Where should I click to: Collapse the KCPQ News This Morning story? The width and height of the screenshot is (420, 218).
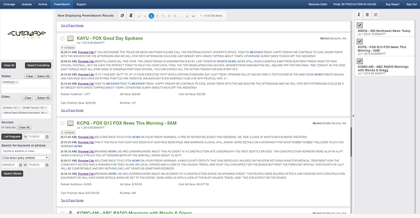click(68, 133)
